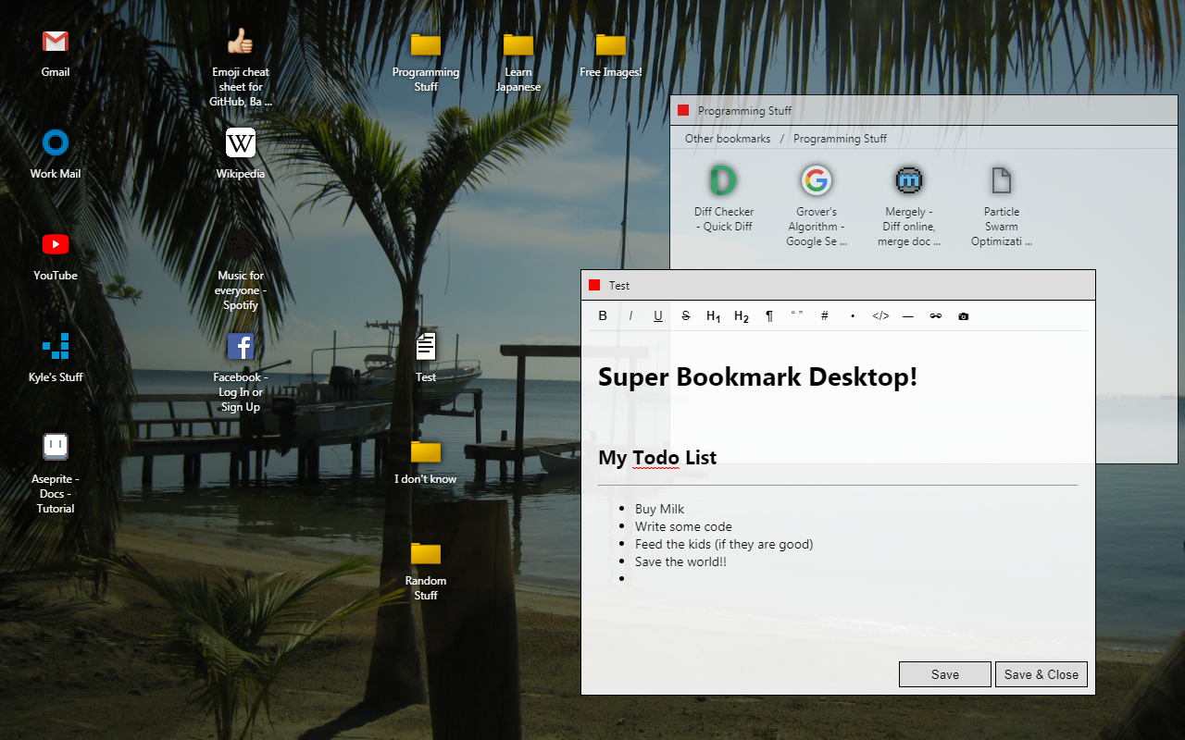Toggle bold formatting in the Test note
Screen dimensions: 1185x740
[603, 315]
